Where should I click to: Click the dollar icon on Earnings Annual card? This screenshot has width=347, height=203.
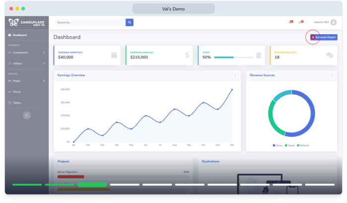[187, 55]
